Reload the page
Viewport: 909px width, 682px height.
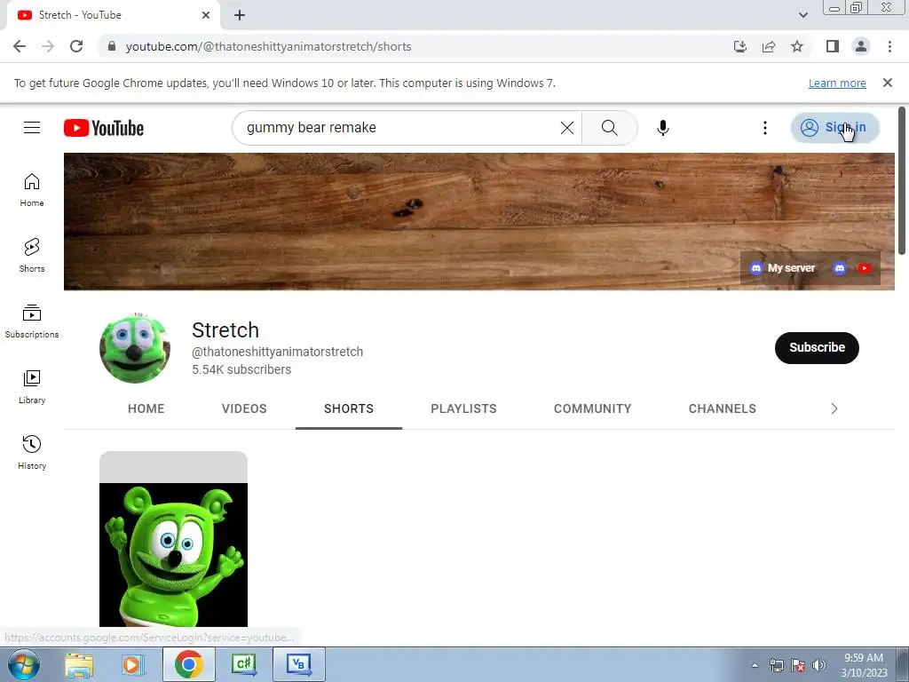(76, 46)
